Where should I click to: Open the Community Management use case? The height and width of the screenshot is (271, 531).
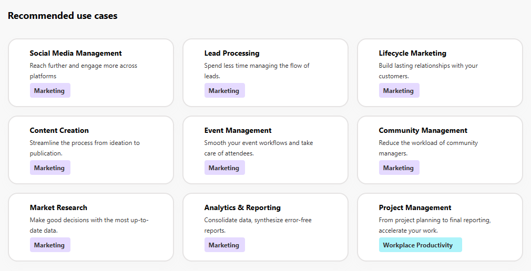(x=423, y=130)
